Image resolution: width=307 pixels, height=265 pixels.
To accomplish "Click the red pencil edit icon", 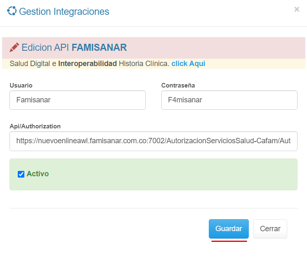I will (14, 47).
